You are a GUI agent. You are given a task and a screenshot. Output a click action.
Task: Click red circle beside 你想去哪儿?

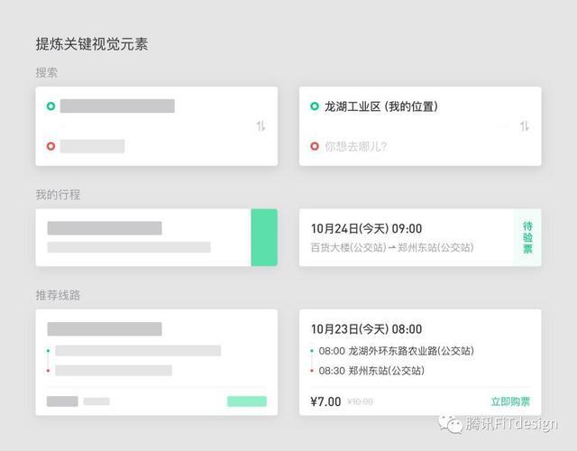click(x=315, y=146)
